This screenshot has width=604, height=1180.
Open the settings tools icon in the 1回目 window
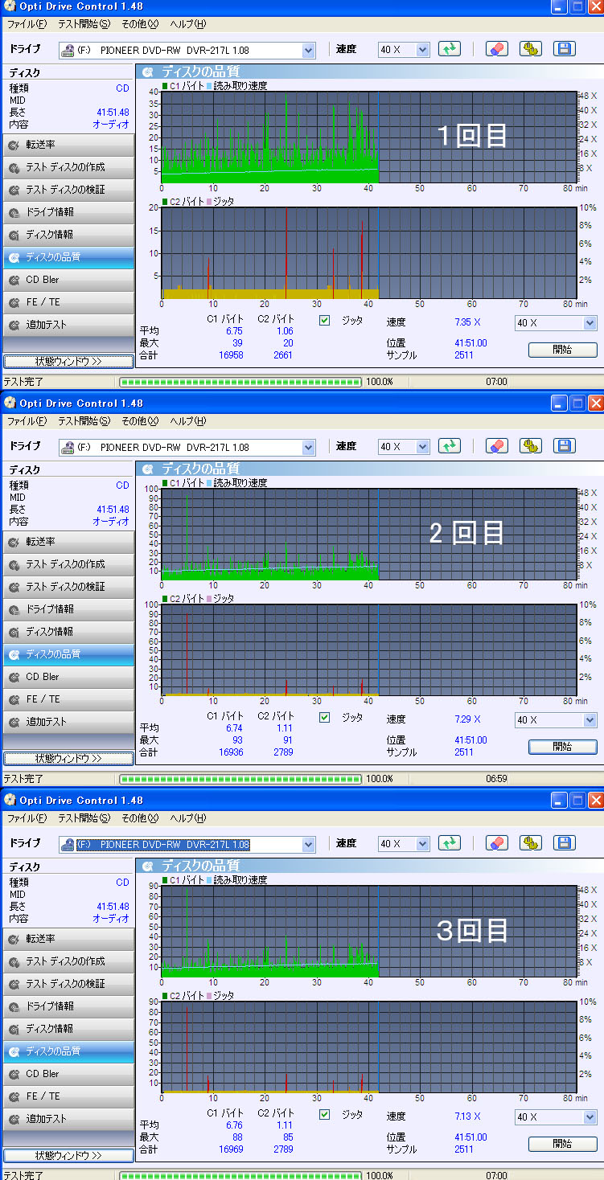click(531, 49)
